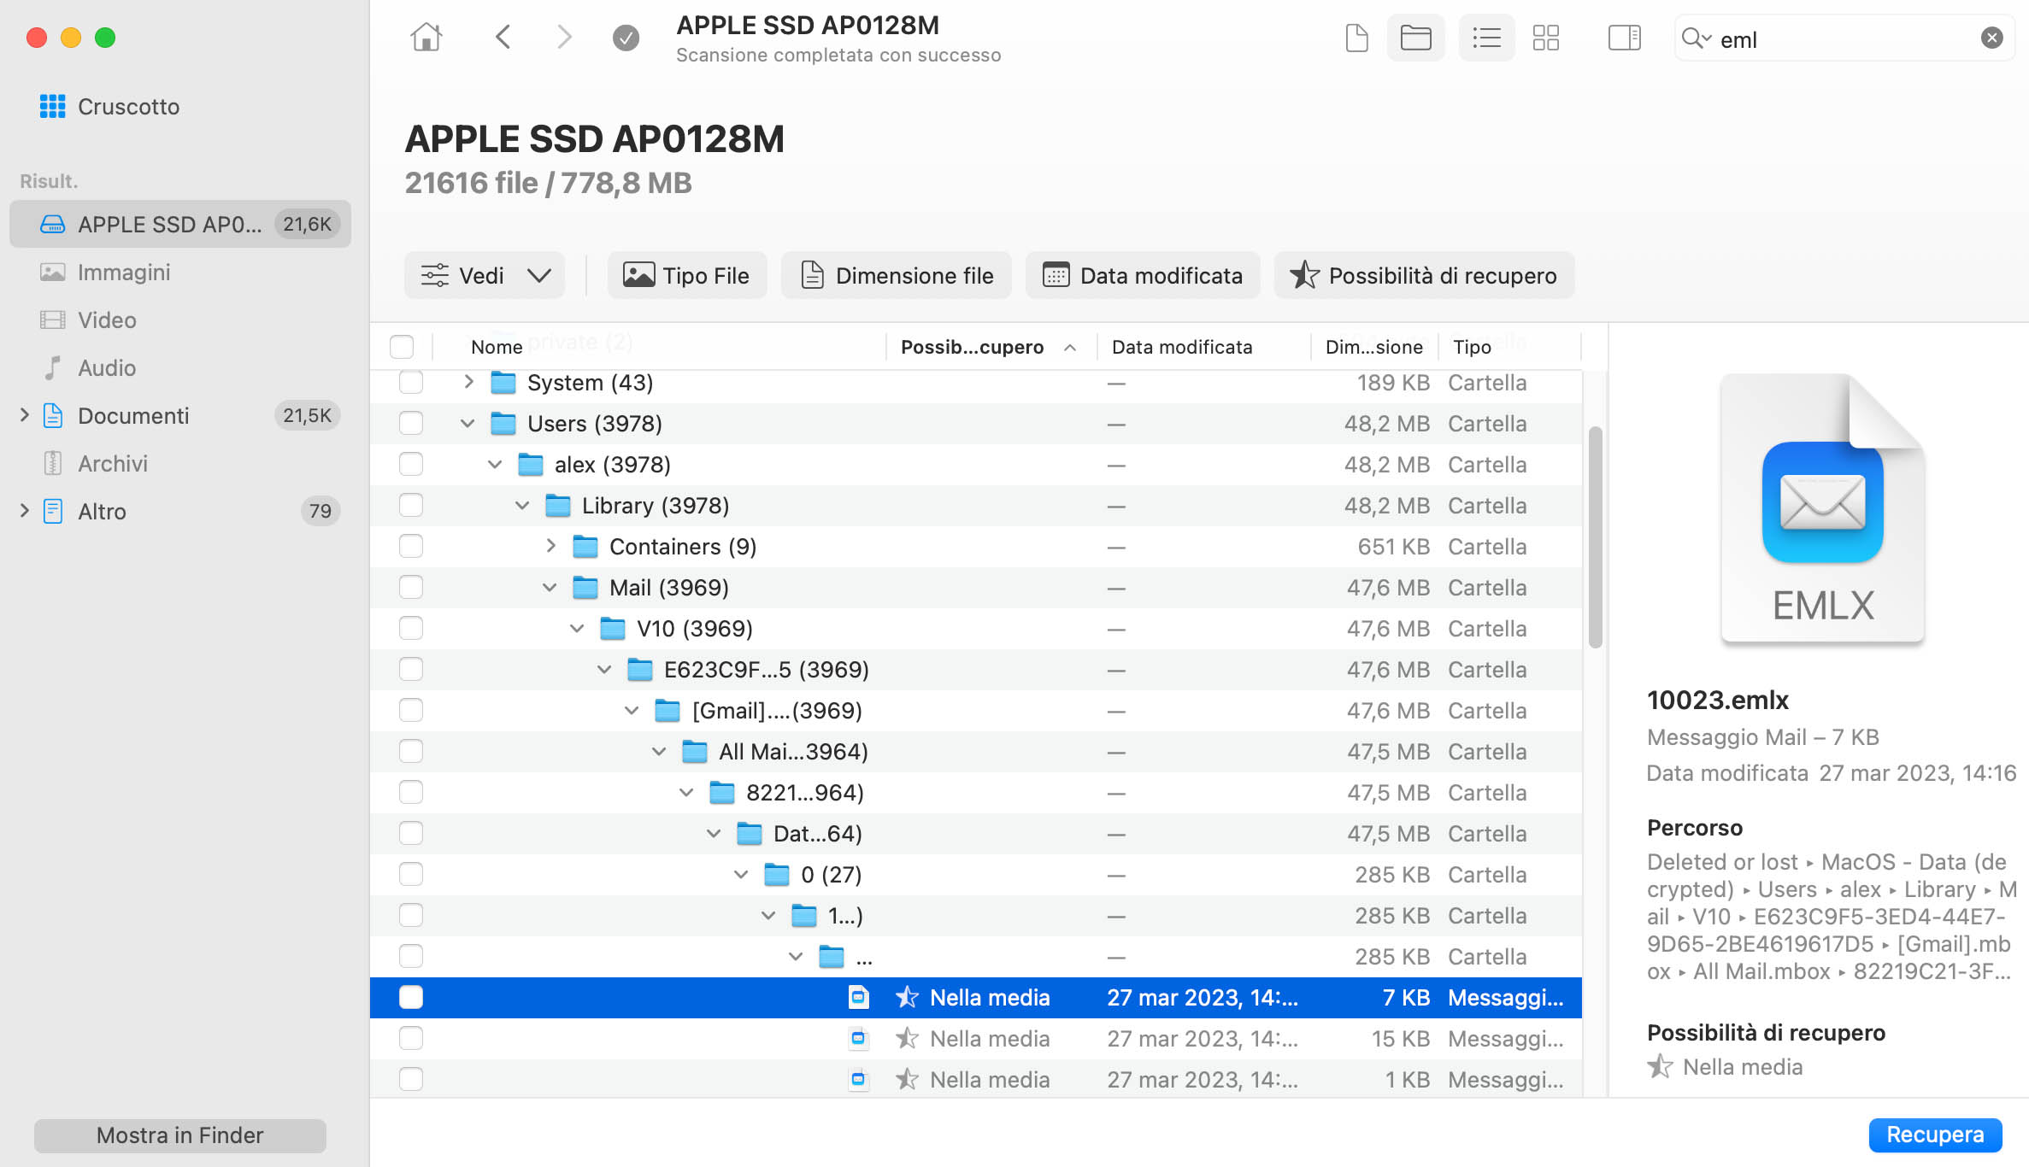Check the 15 KB message row checkbox
Viewport: 2029px width, 1167px height.
point(411,1039)
